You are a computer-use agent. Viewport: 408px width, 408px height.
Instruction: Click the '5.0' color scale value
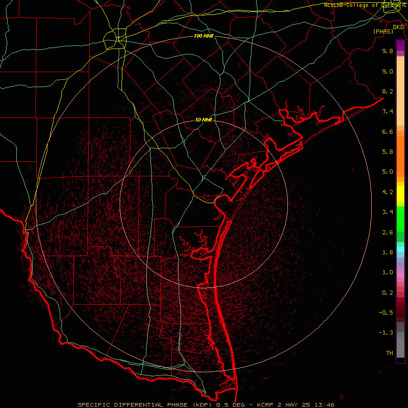(388, 172)
